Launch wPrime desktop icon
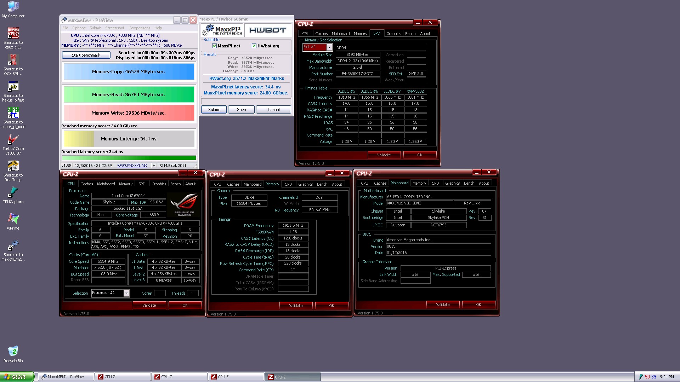Image resolution: width=680 pixels, height=382 pixels. (13, 222)
